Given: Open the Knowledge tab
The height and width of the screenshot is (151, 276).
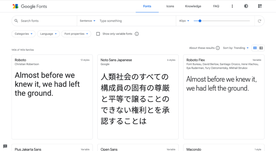Looking at the screenshot, I should [x=193, y=6].
